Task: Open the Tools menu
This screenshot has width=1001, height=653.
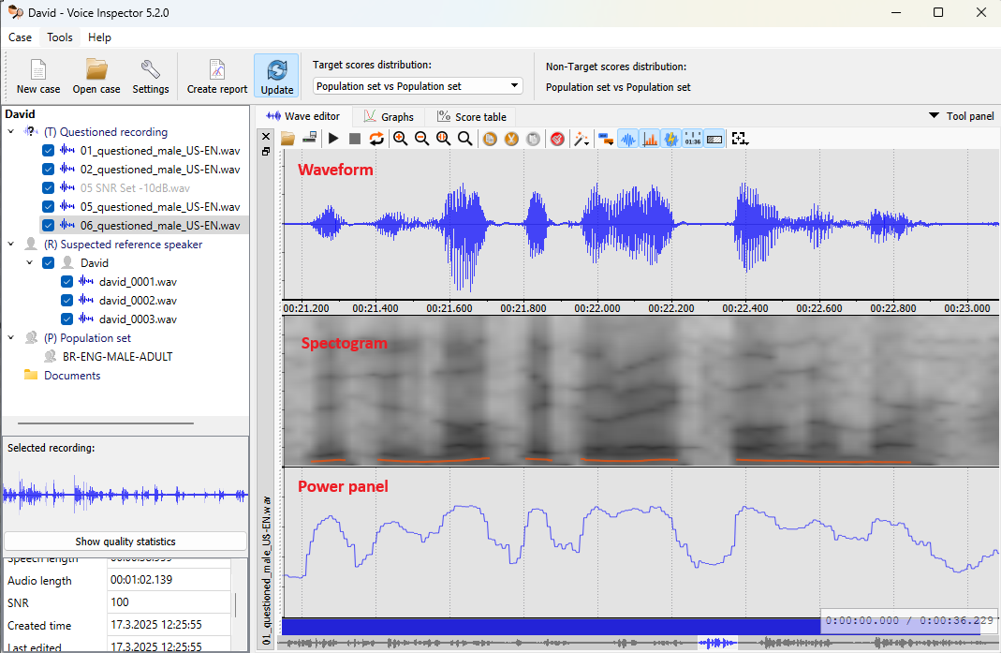Action: click(x=60, y=37)
